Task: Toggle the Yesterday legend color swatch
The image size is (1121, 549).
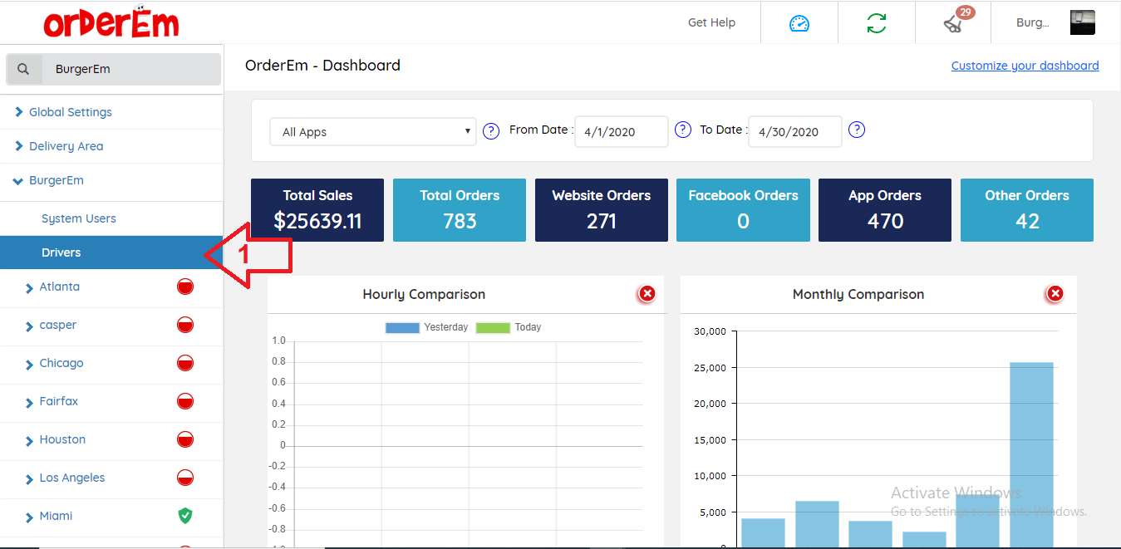Action: (x=402, y=327)
